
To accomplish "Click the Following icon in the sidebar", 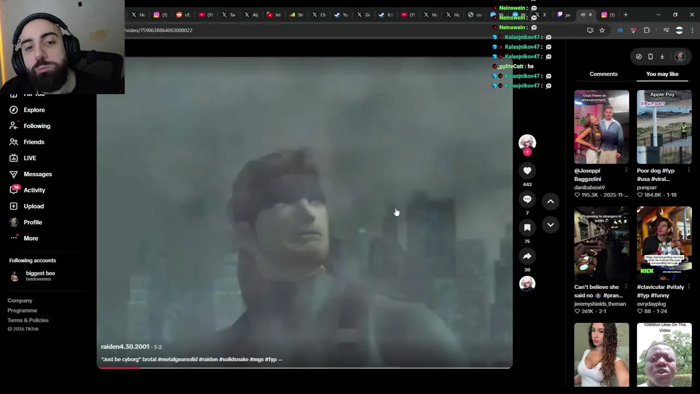I will [x=14, y=126].
